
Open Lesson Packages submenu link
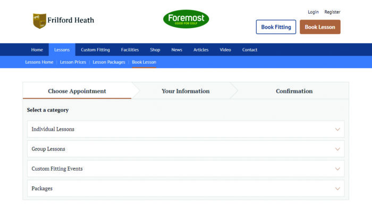[x=109, y=62]
